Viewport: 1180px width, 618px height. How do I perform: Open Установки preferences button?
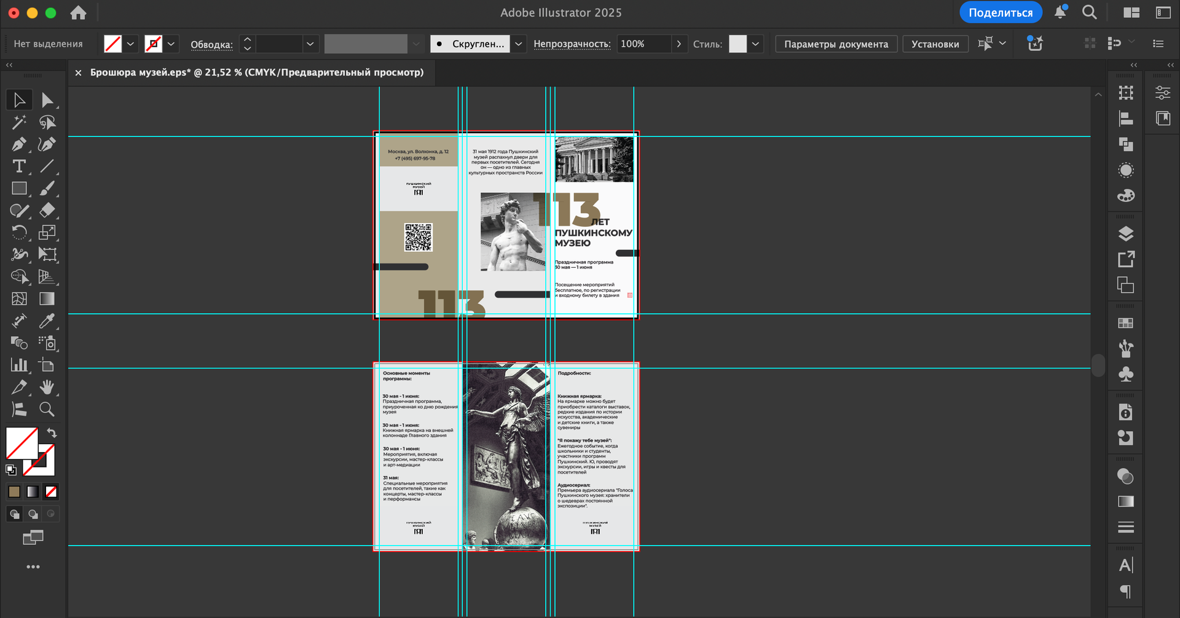tap(935, 44)
